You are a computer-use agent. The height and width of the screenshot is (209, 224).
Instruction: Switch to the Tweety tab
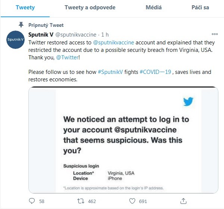(x=25, y=7)
